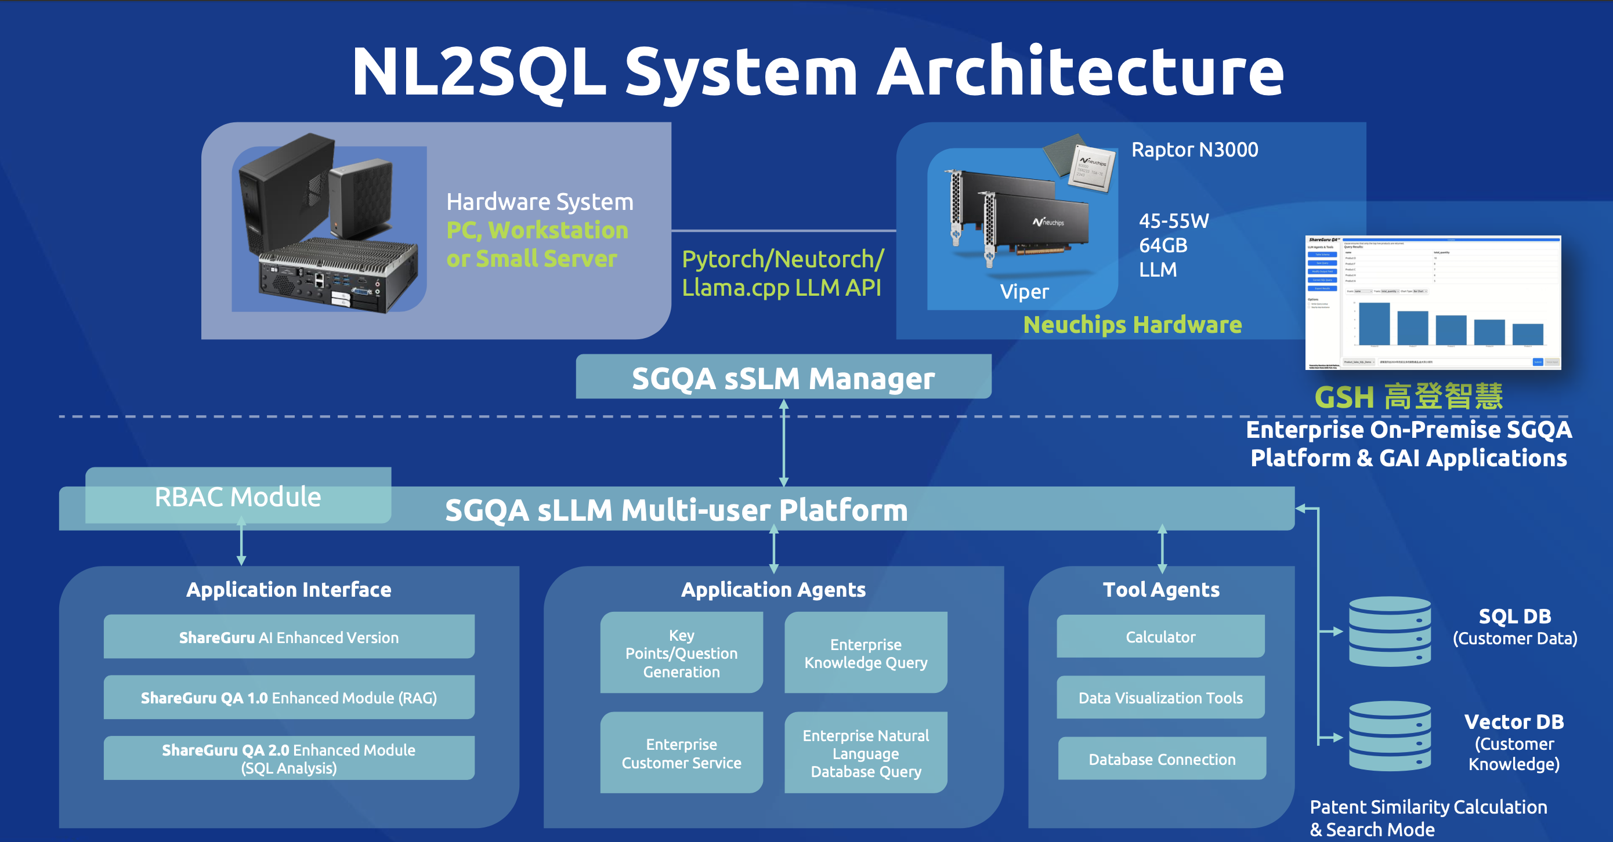
Task: Open the ShareGuru QA dashboard screenshot thumbnail
Action: pyautogui.click(x=1433, y=302)
